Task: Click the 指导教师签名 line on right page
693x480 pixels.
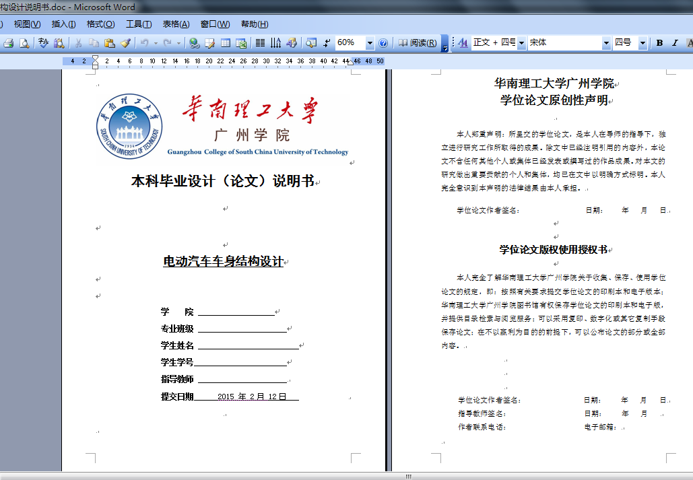Action: pyautogui.click(x=482, y=414)
